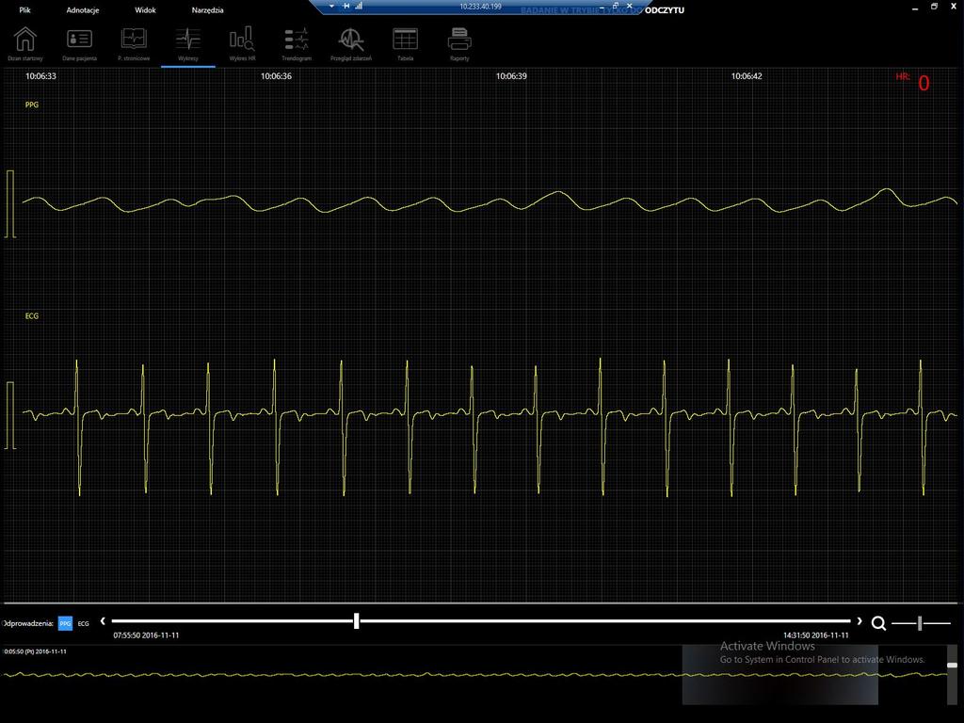Click the remote connection signal bars icon
The height and width of the screenshot is (723, 964).
coord(359,6)
